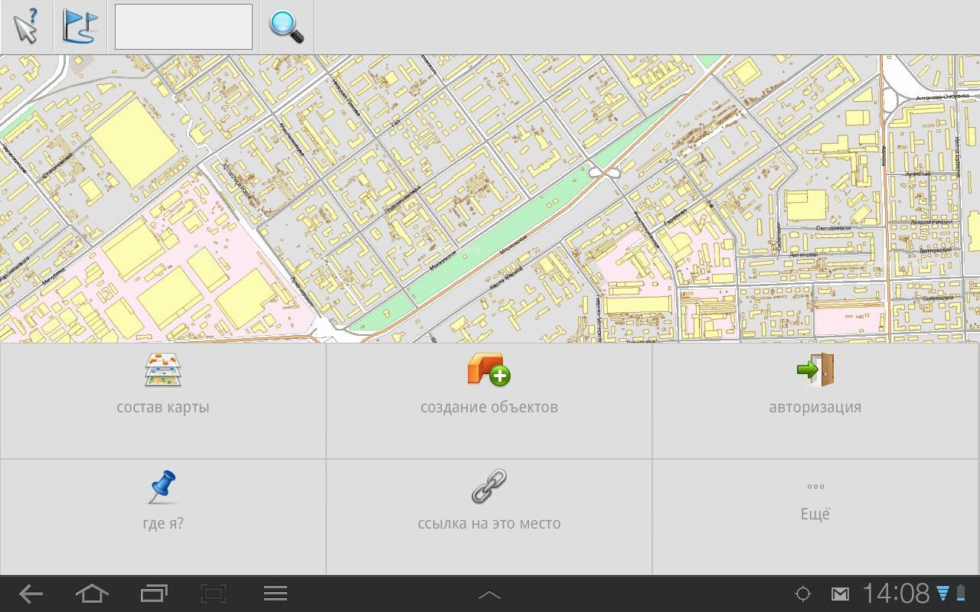This screenshot has height=612, width=980.
Task: Take a screenshot with the capture icon
Action: 214,594
